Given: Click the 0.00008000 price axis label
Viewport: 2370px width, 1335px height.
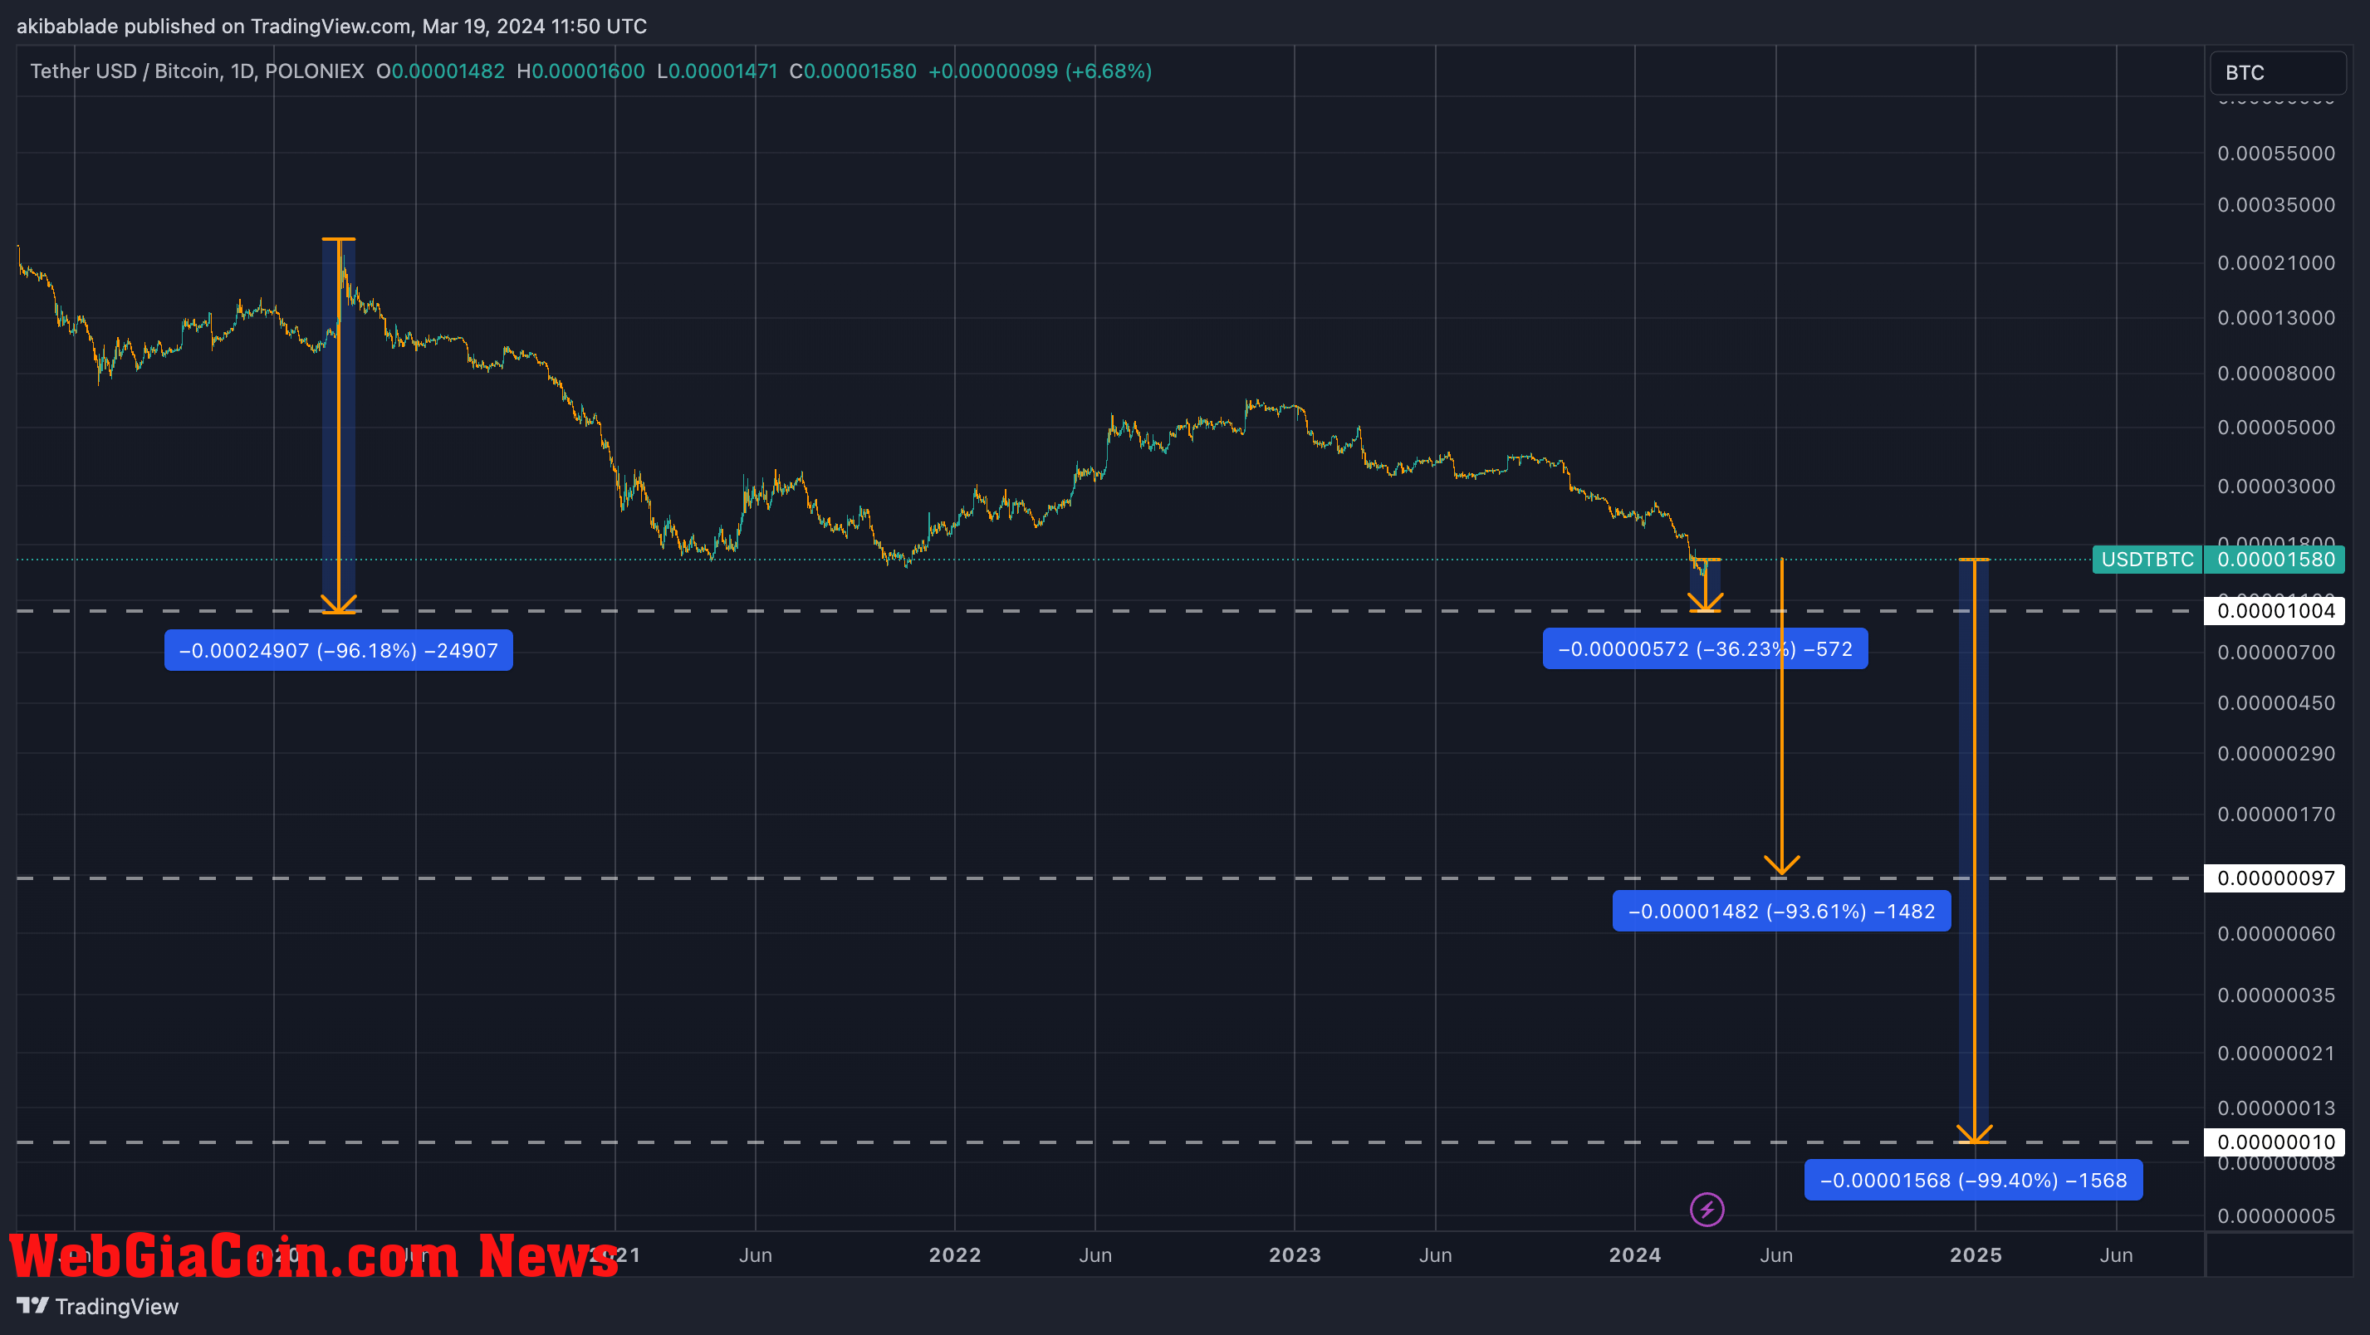Looking at the screenshot, I should pyautogui.click(x=2276, y=374).
